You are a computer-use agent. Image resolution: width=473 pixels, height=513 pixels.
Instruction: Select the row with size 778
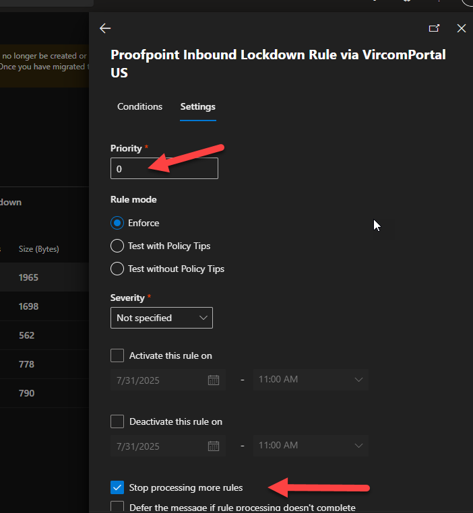coord(44,364)
